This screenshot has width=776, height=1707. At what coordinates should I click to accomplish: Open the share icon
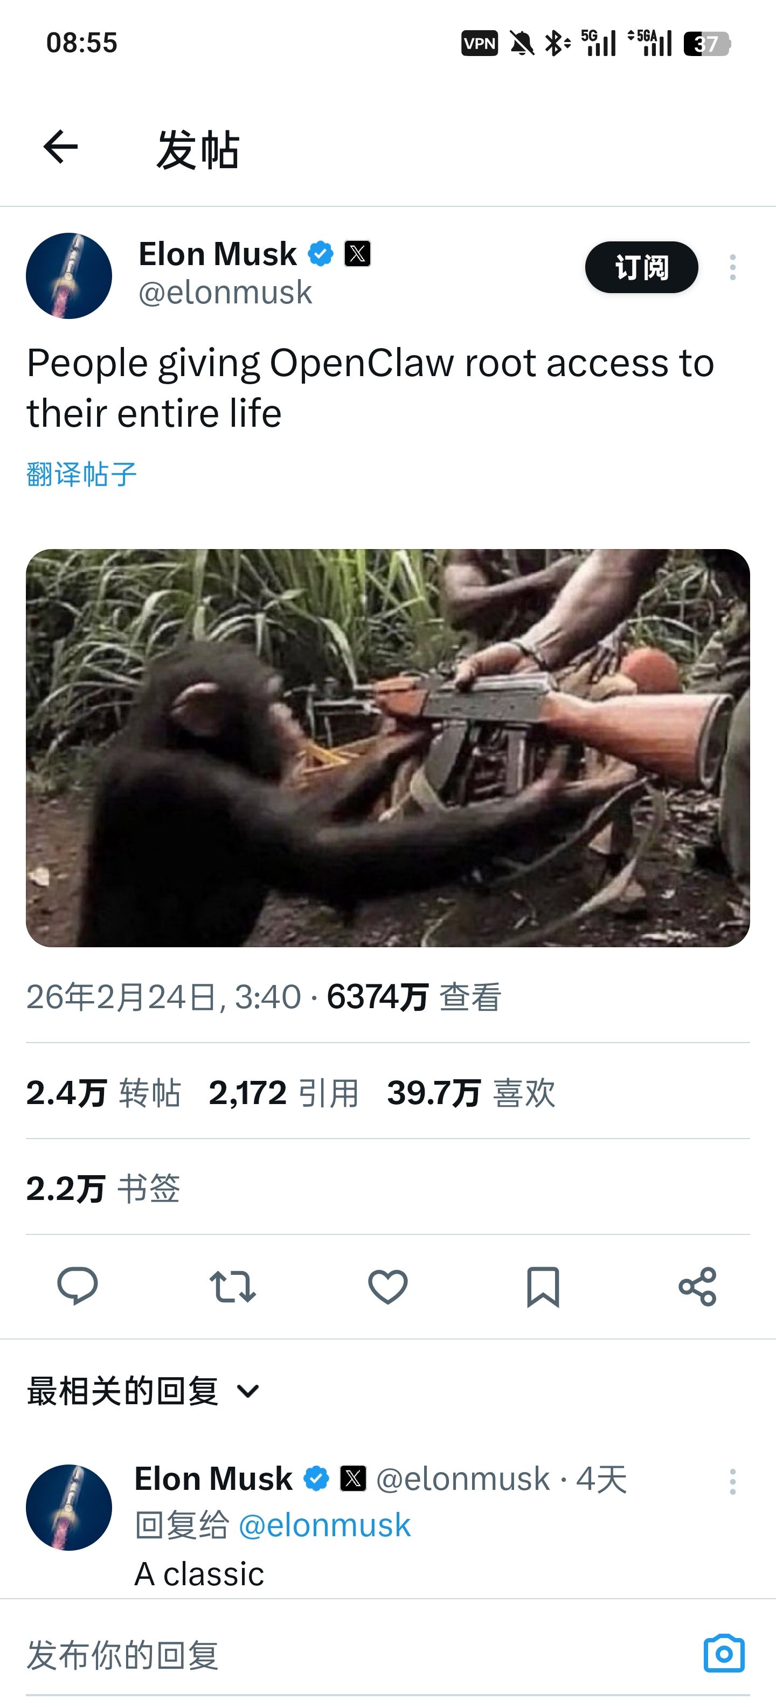coord(698,1287)
